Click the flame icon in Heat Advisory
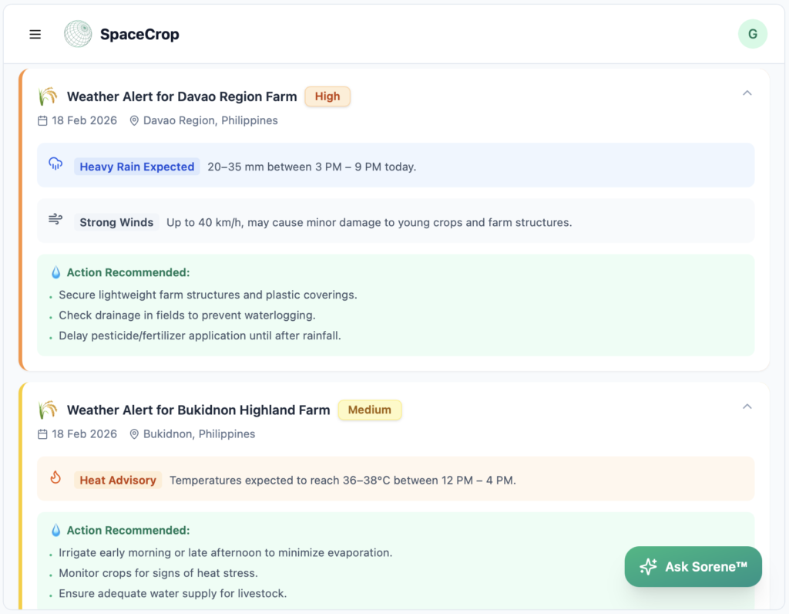The height and width of the screenshot is (614, 789). click(x=55, y=477)
